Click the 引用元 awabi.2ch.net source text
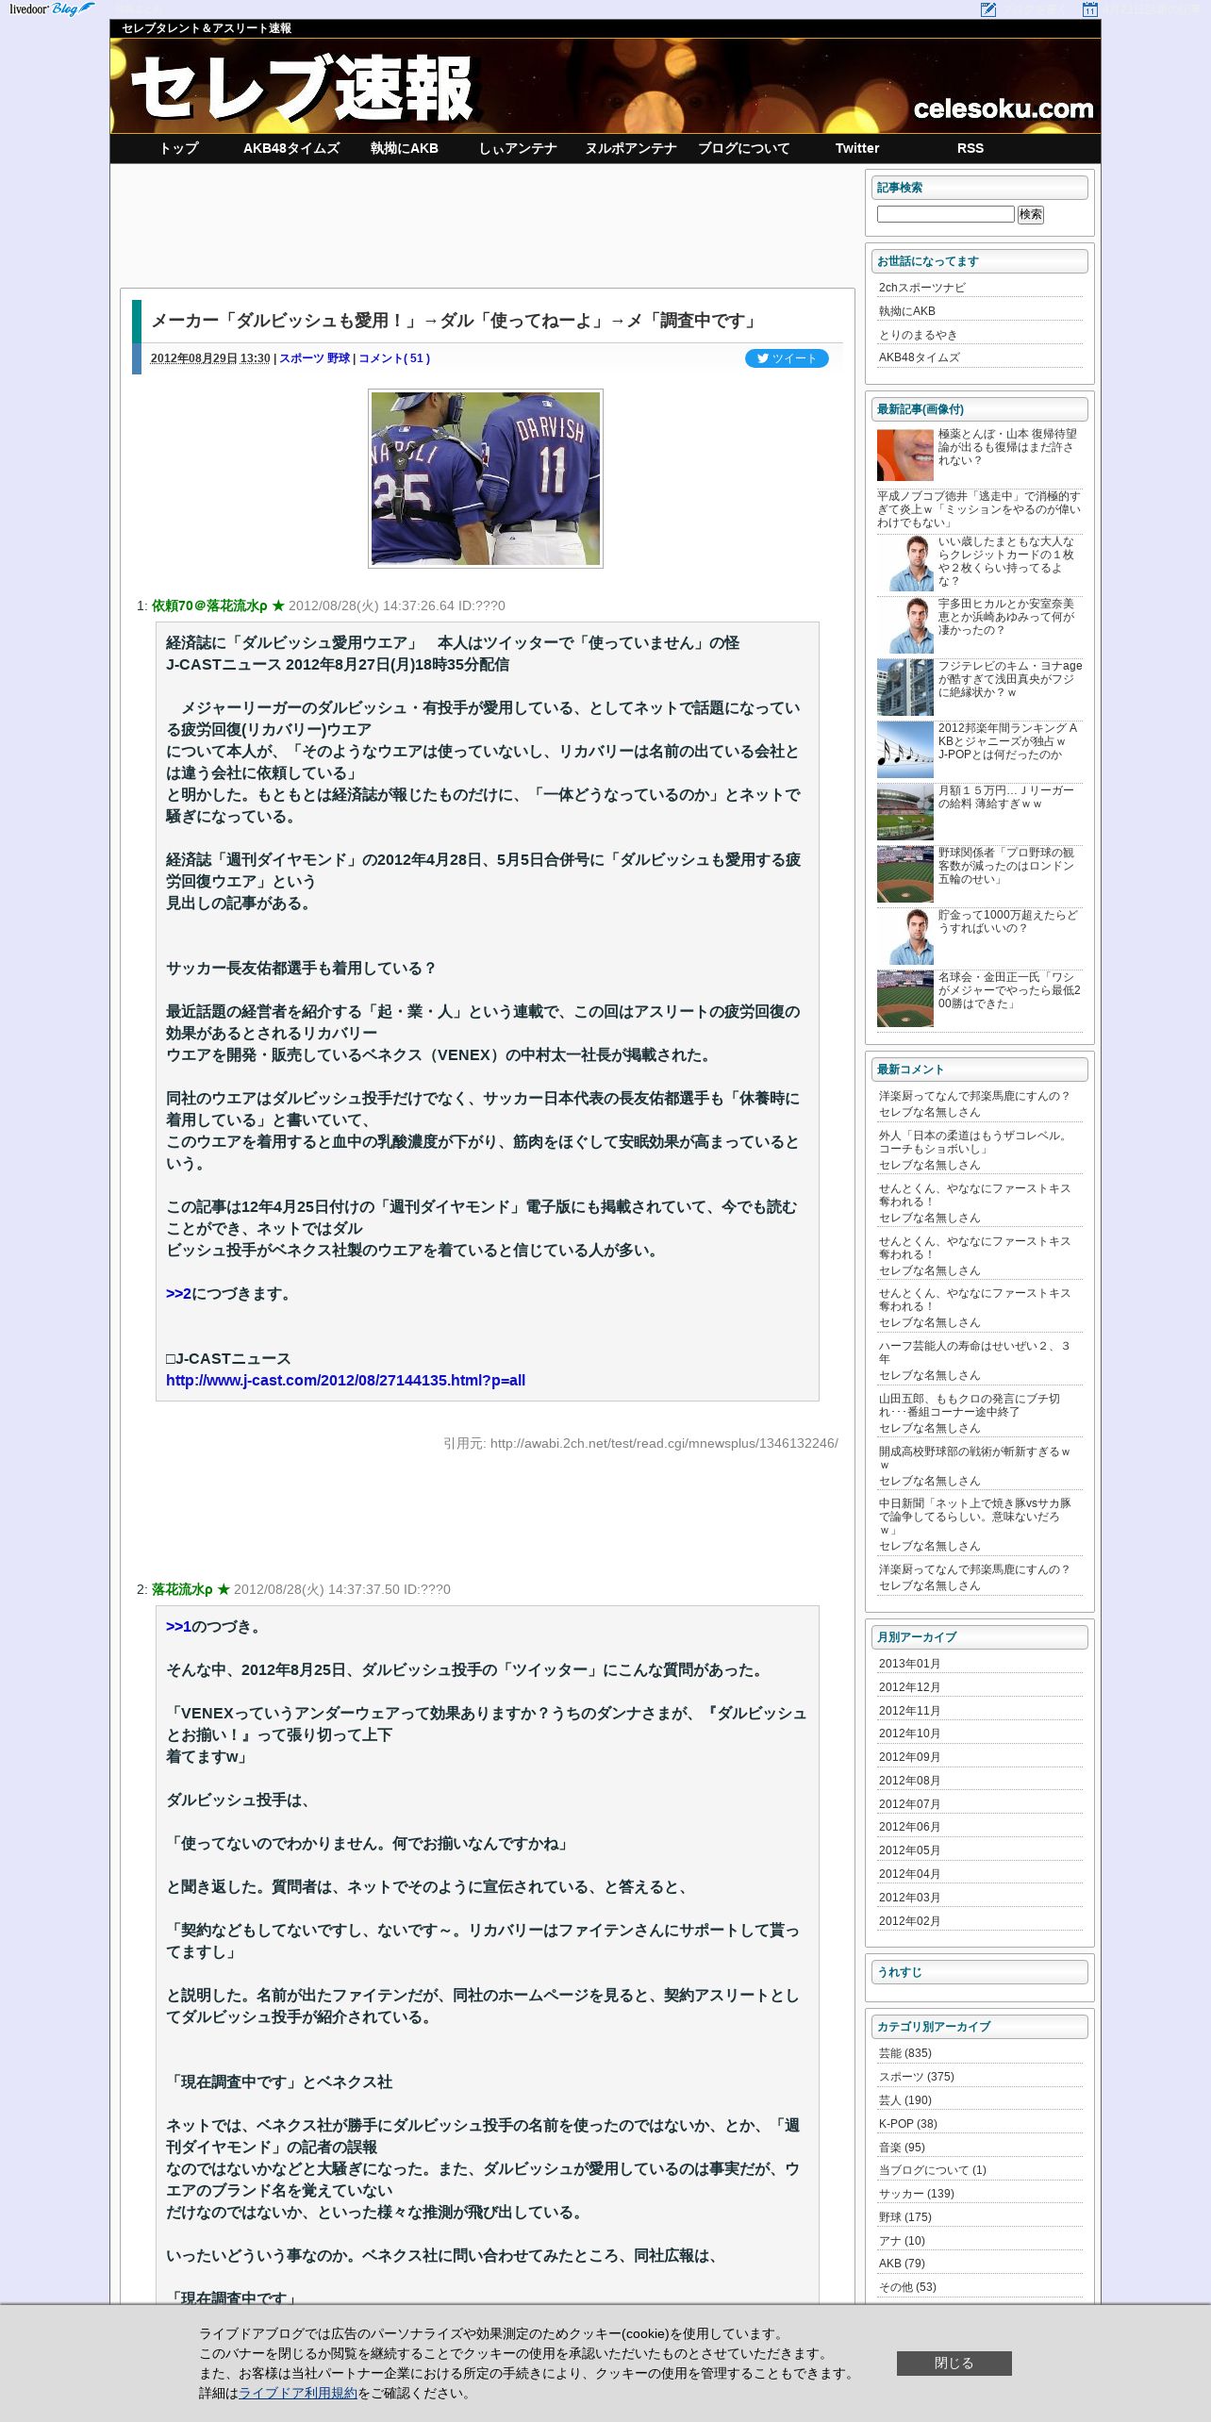Viewport: 1211px width, 2422px height. [x=640, y=1443]
